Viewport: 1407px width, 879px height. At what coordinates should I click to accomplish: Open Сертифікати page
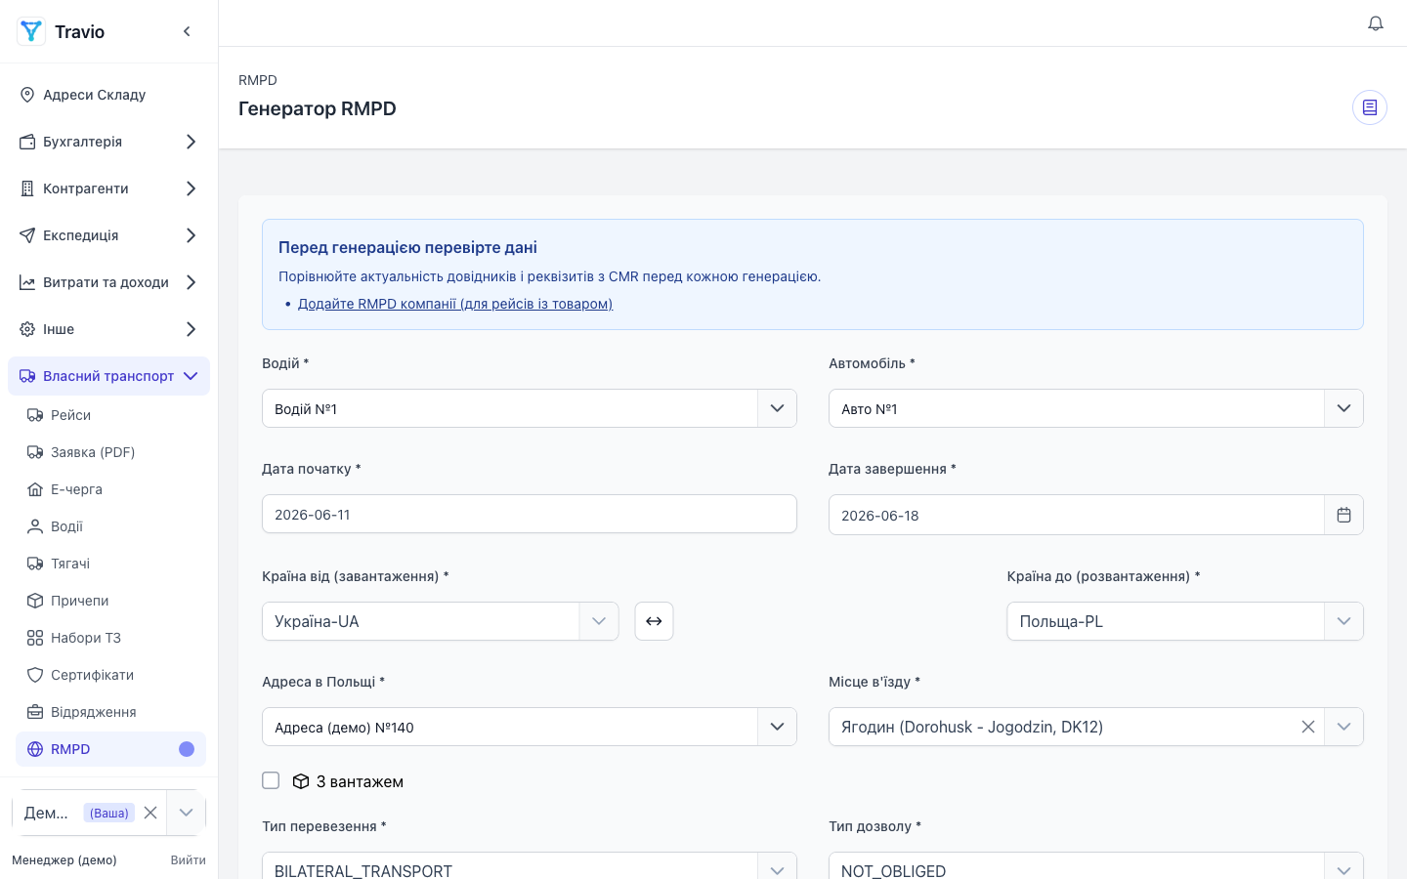[111, 675]
